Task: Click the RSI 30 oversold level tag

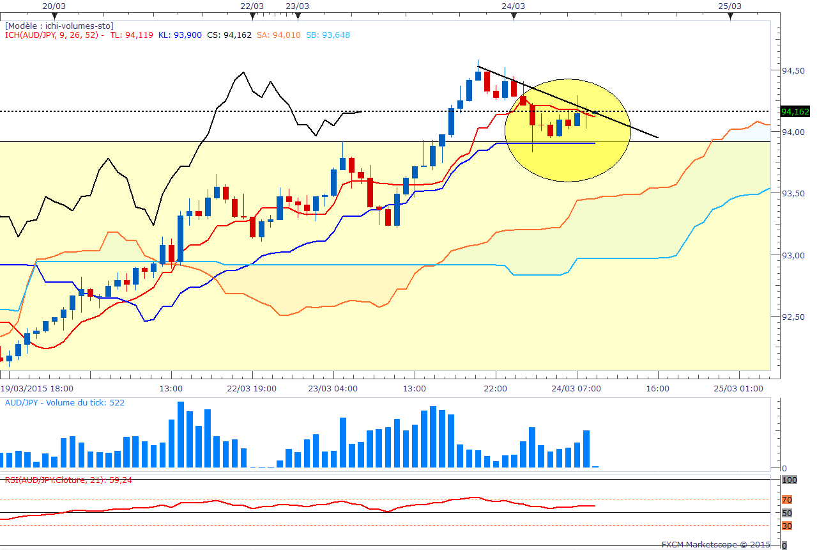Action: click(787, 526)
